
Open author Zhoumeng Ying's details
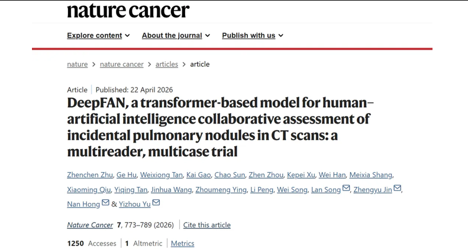pos(221,190)
